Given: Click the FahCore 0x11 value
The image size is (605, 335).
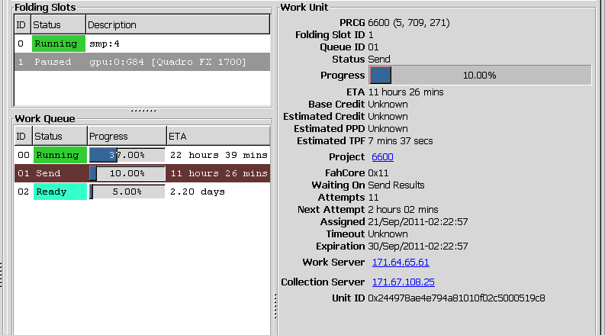Looking at the screenshot, I should (378, 173).
